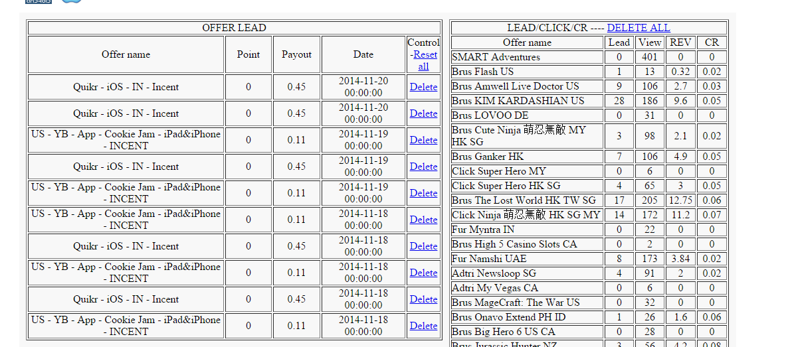This screenshot has width=798, height=347.
Task: Click view count 65 for Super Hero HK SG
Action: coord(650,186)
